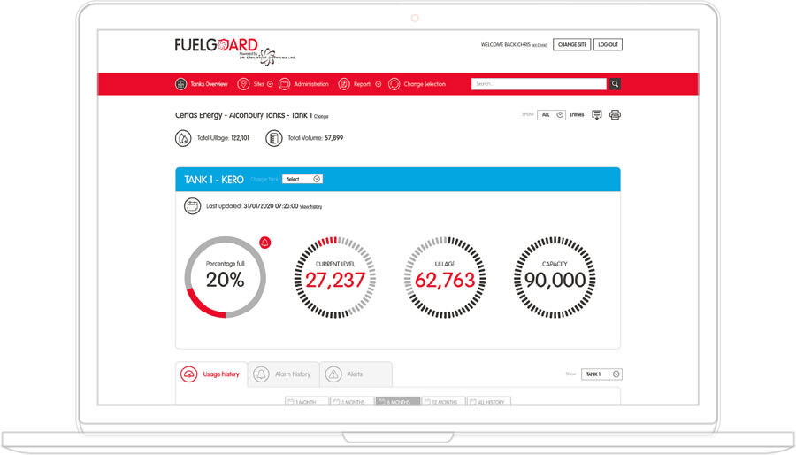Click the FuelGuard logo

point(234,51)
